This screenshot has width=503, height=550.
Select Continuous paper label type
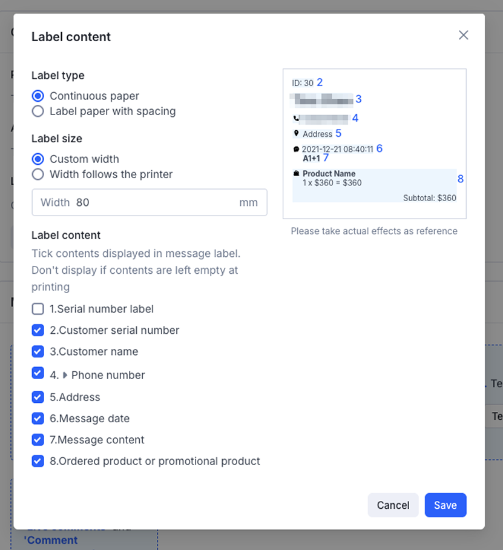(38, 96)
